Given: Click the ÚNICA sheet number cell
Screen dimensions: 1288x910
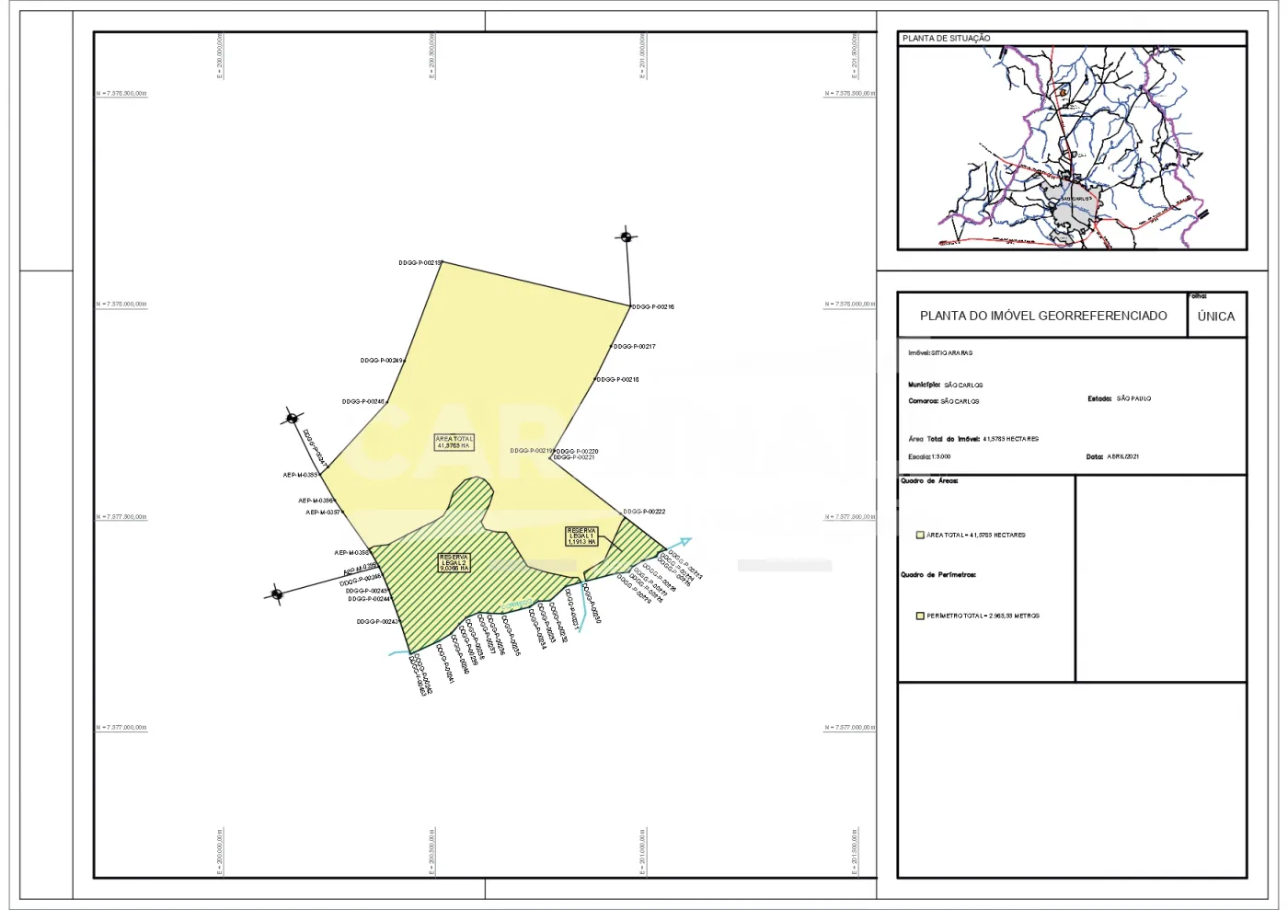Looking at the screenshot, I should tap(1215, 317).
